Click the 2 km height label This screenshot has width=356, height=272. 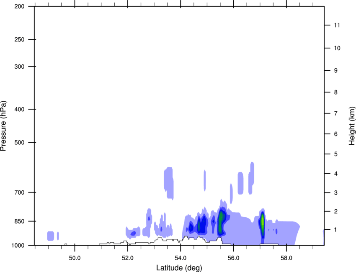(336, 211)
